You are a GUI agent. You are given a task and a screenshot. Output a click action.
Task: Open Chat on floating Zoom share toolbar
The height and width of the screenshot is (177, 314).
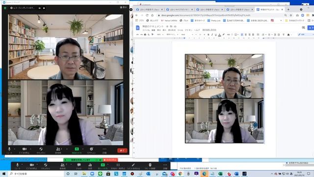tap(79, 166)
